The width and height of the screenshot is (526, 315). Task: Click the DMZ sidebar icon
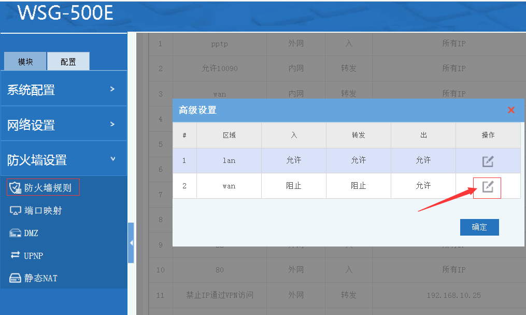pos(16,234)
